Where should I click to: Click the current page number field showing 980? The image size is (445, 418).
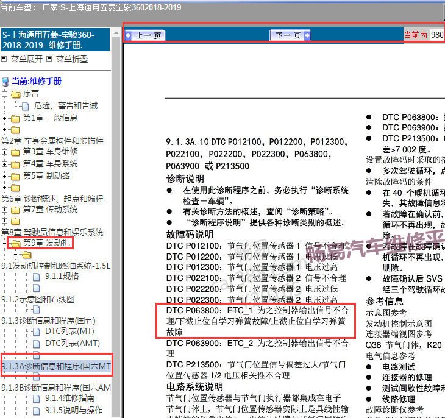tap(437, 35)
